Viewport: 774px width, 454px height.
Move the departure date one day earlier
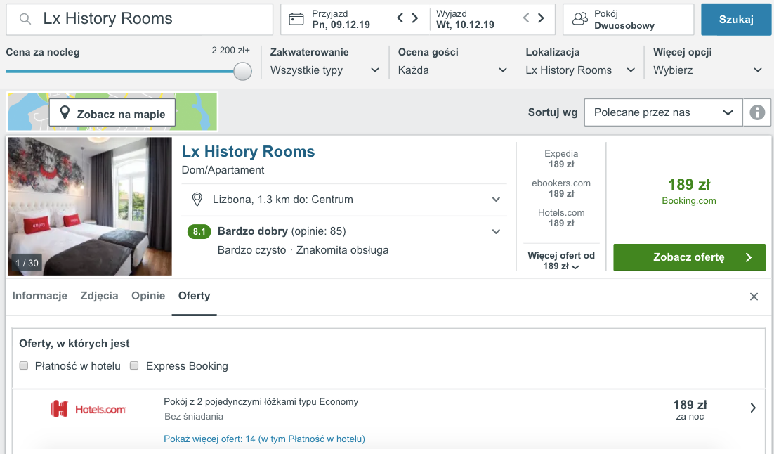click(526, 18)
